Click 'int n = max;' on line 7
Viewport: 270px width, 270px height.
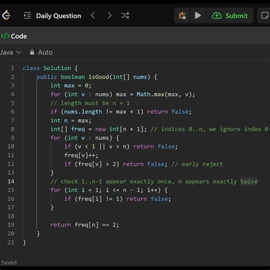(71, 120)
